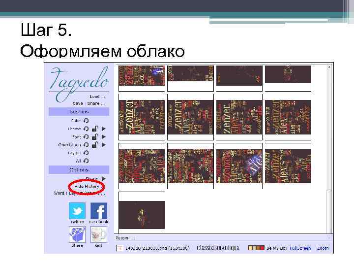Viewport: 354px width, 266px height.
Task: Click the Load... link
Action: (x=97, y=97)
